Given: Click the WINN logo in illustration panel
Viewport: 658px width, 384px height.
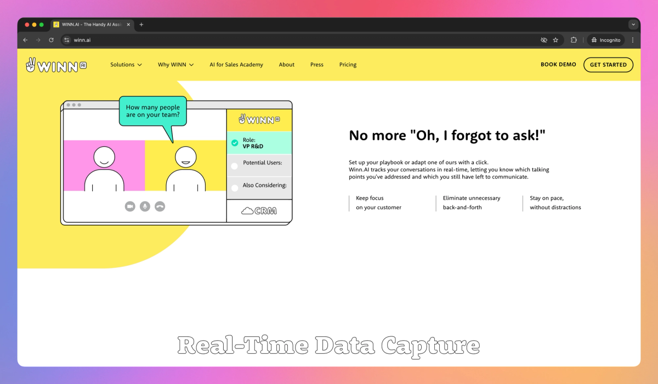Looking at the screenshot, I should [259, 119].
